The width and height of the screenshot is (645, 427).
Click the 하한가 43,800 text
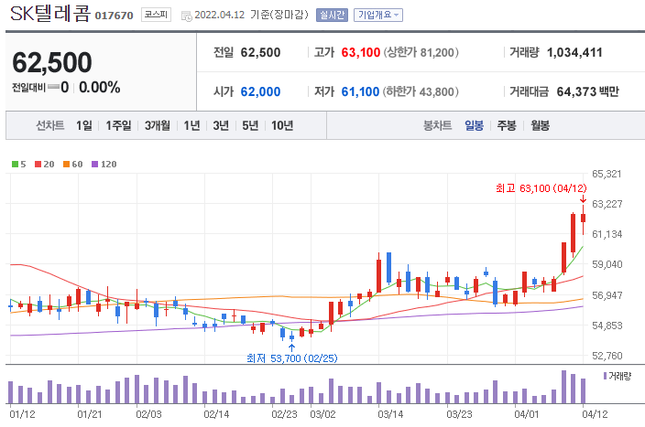click(421, 91)
